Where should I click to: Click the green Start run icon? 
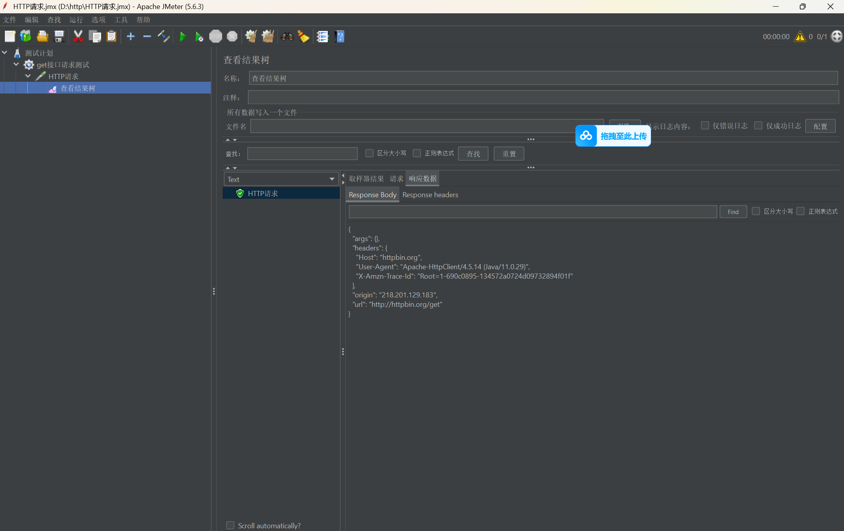(182, 37)
